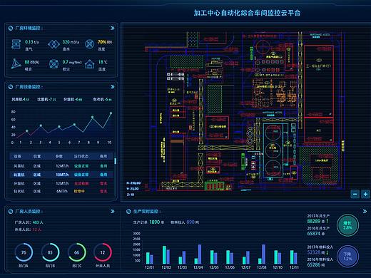Click the 2016 material input value 65286
371x278 pixels.
pyautogui.click(x=314, y=264)
